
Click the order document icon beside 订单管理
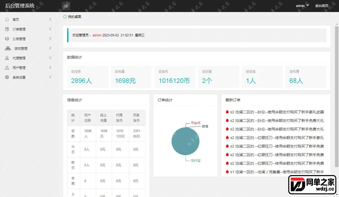click(x=7, y=29)
